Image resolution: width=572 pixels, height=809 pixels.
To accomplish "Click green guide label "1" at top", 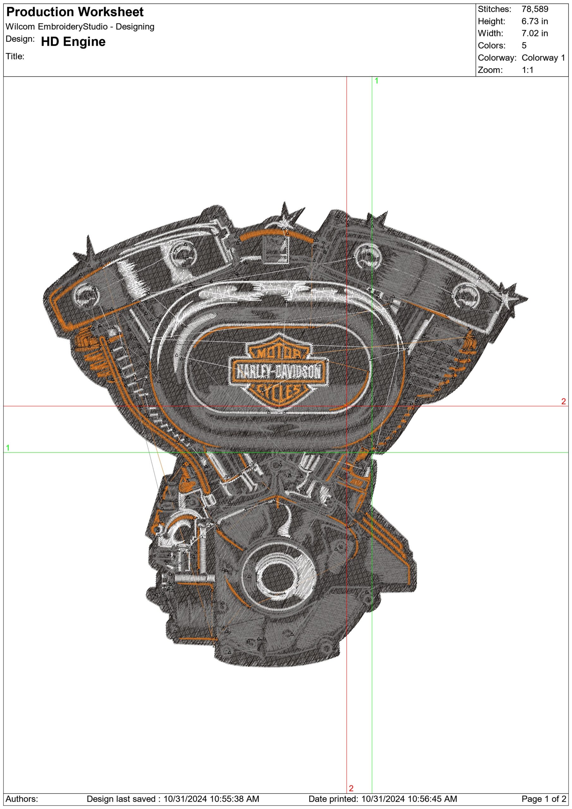I will coord(376,81).
